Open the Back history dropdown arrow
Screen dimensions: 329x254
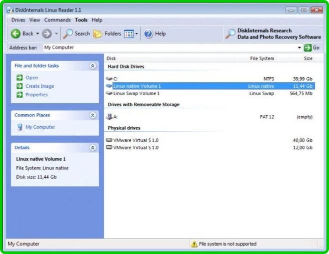coord(37,34)
